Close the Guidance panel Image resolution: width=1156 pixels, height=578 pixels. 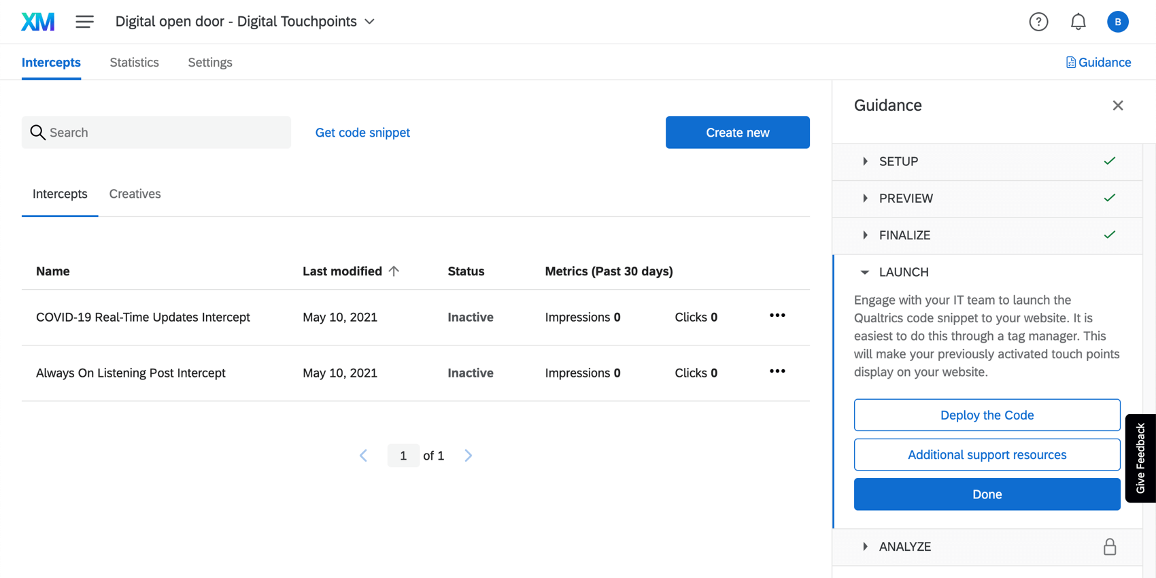[1117, 105]
